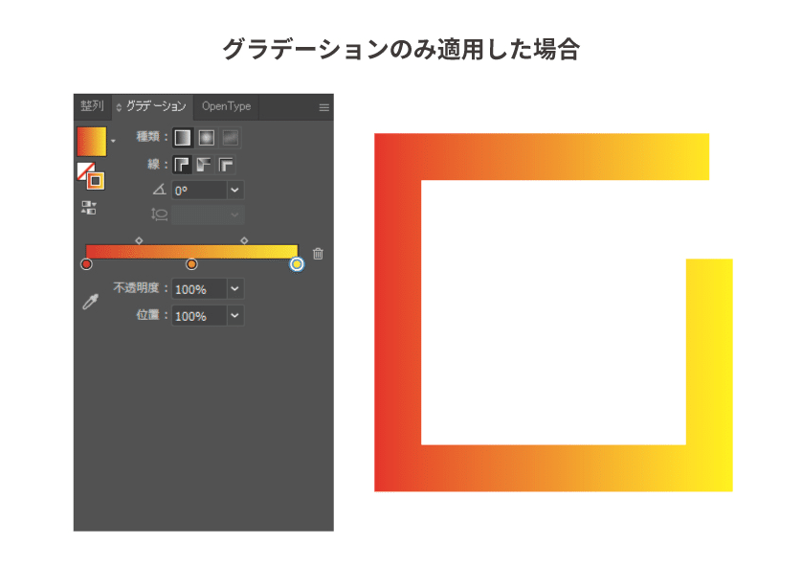This screenshot has width=802, height=566.
Task: Apply gradient within stroke option
Action: click(182, 165)
